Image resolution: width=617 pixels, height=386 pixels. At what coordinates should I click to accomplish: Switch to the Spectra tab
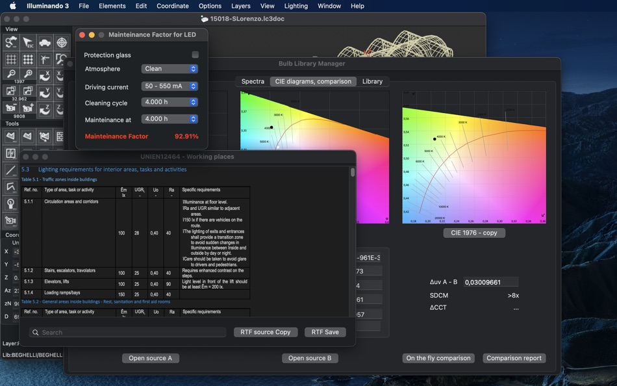(x=253, y=81)
